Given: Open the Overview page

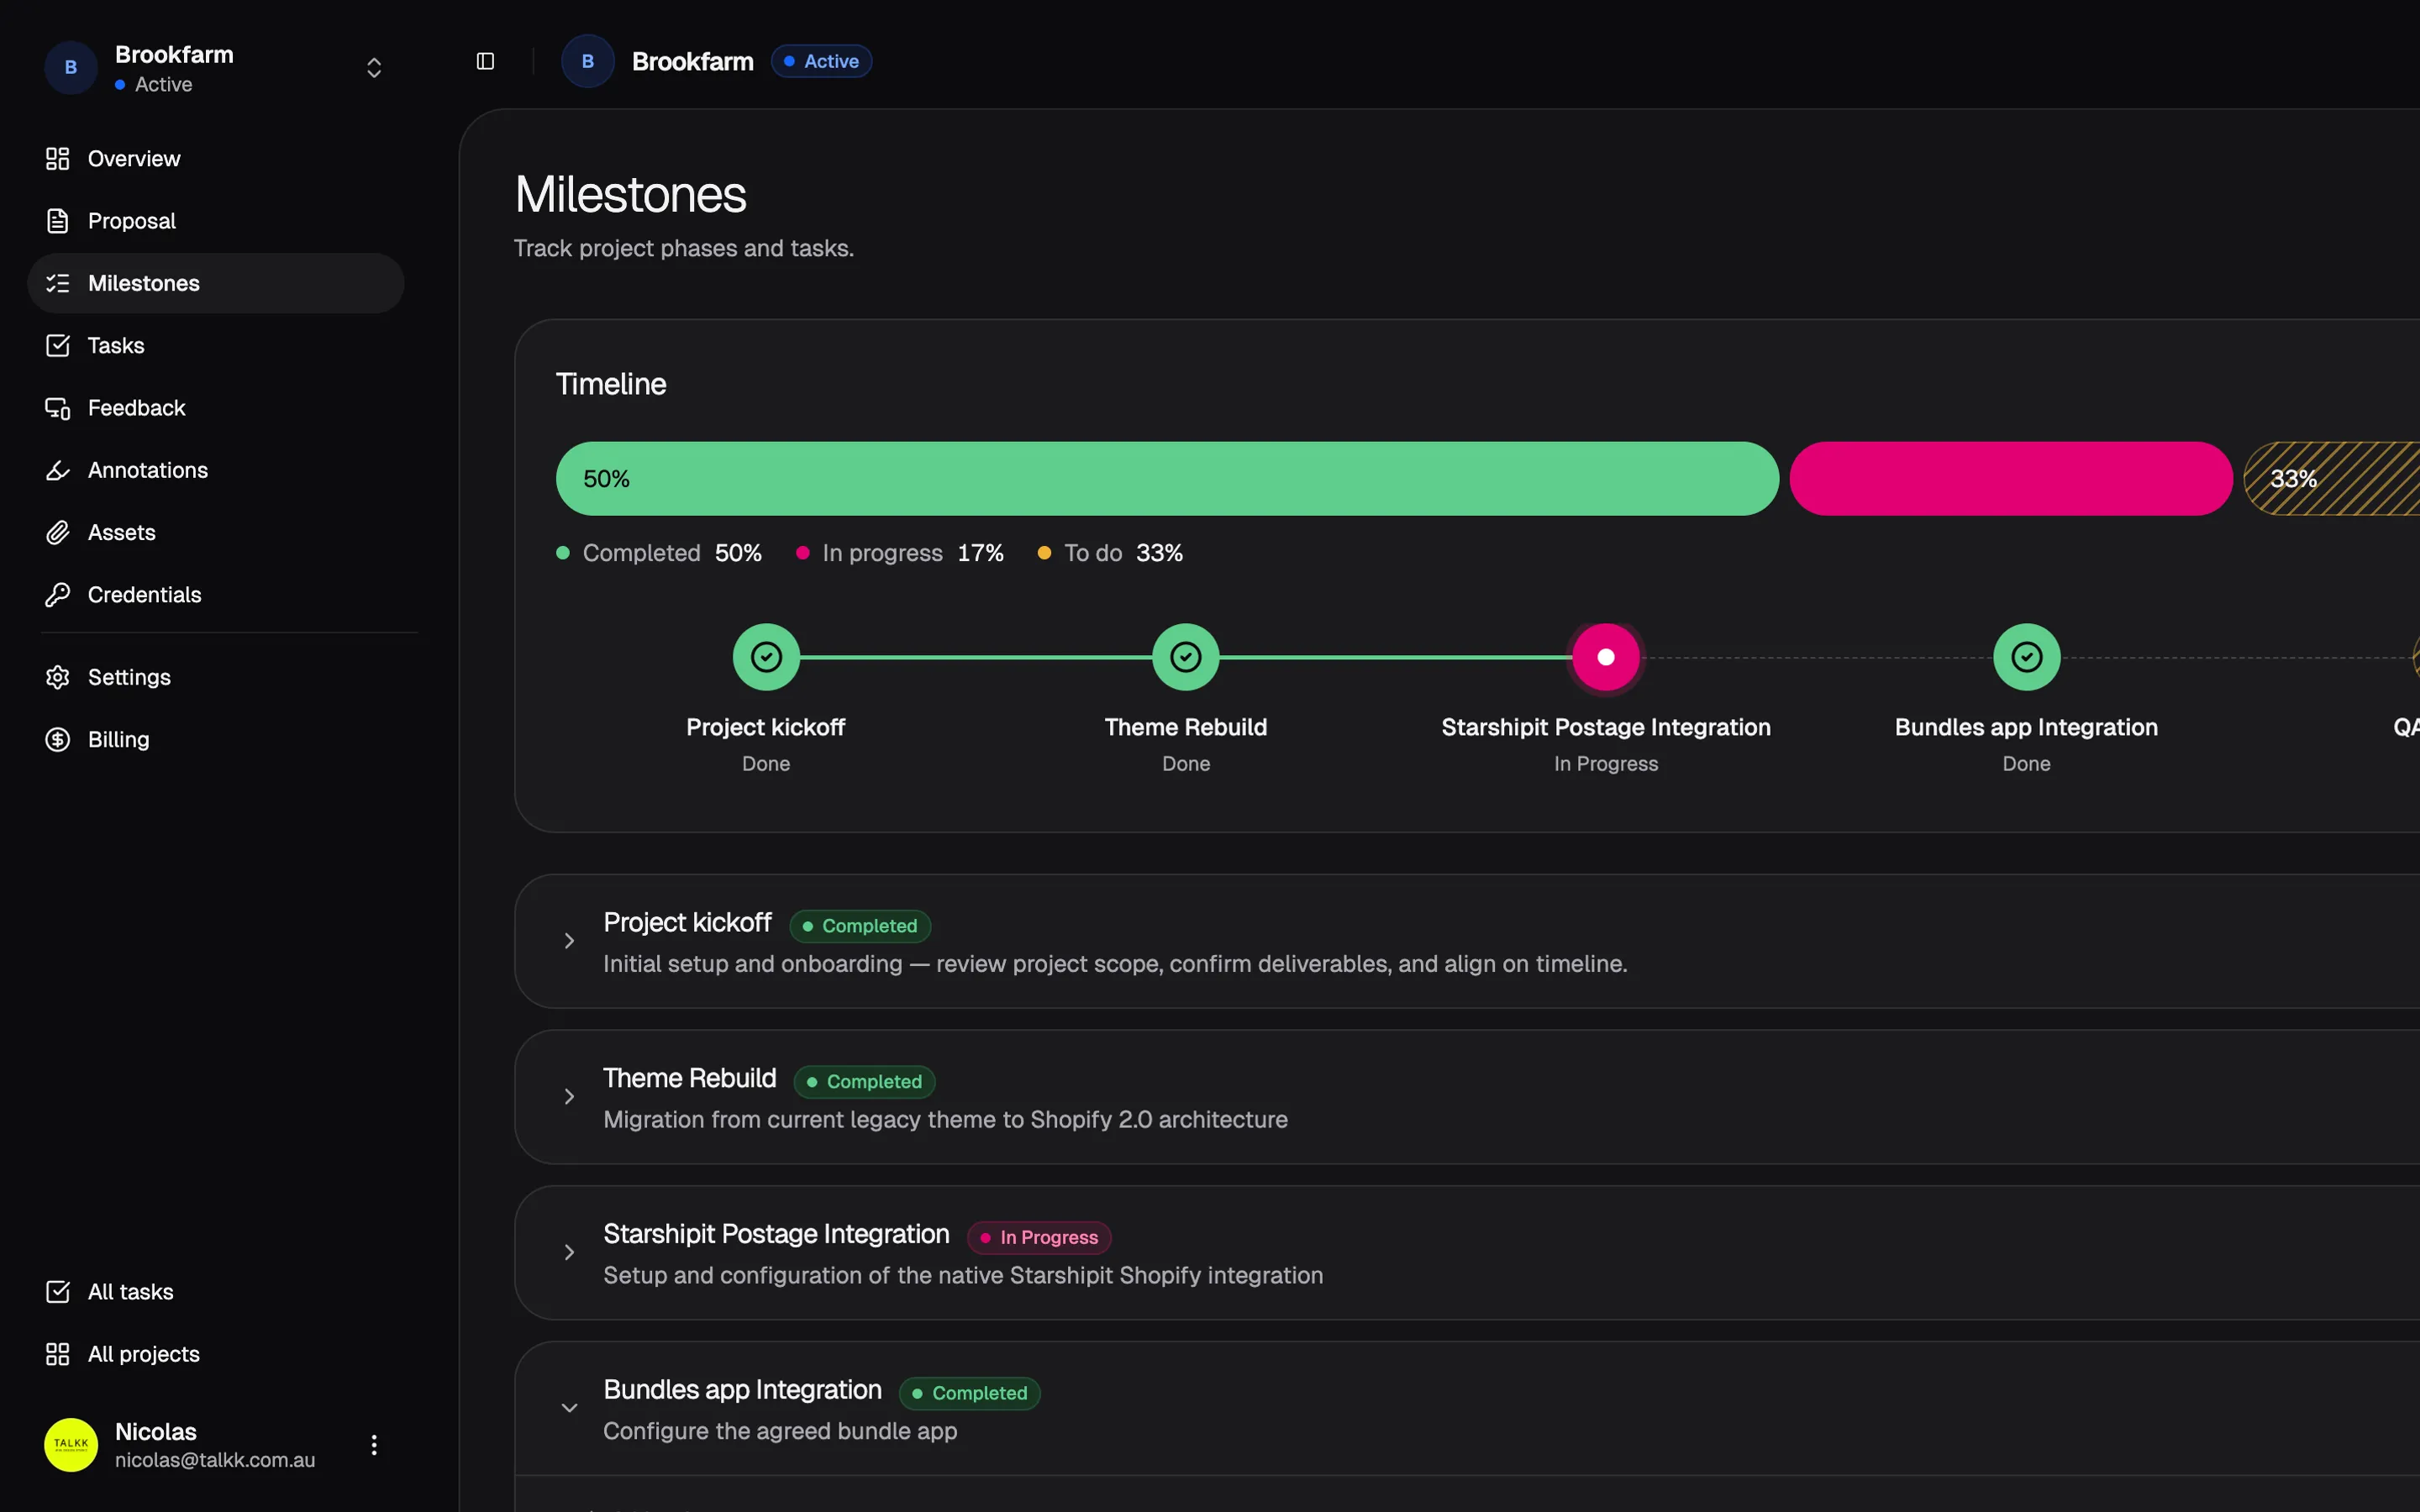Looking at the screenshot, I should [216, 159].
